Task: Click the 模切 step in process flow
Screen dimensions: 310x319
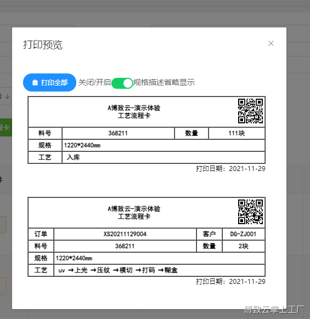Action: point(126,270)
